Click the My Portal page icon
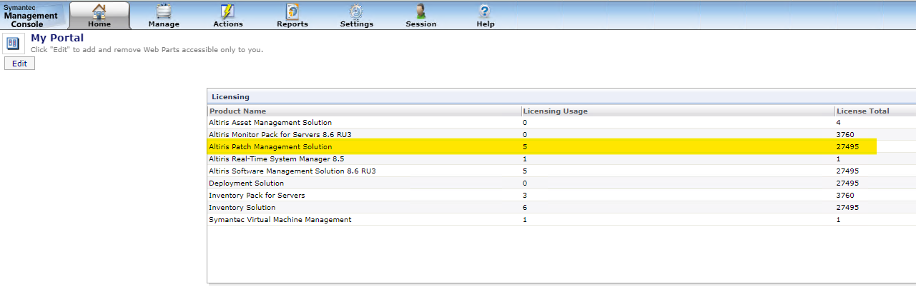The width and height of the screenshot is (916, 287). pyautogui.click(x=13, y=43)
